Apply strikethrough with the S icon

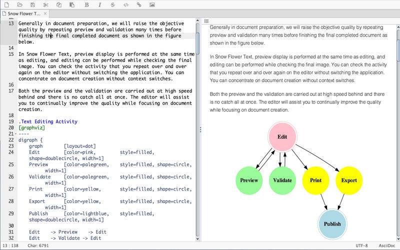point(112,4)
